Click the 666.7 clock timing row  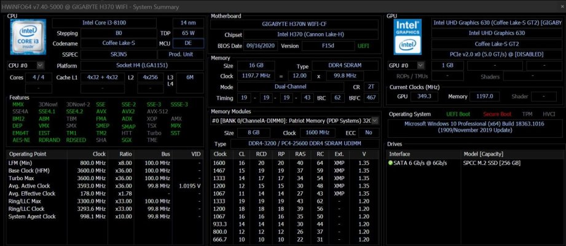294,239
